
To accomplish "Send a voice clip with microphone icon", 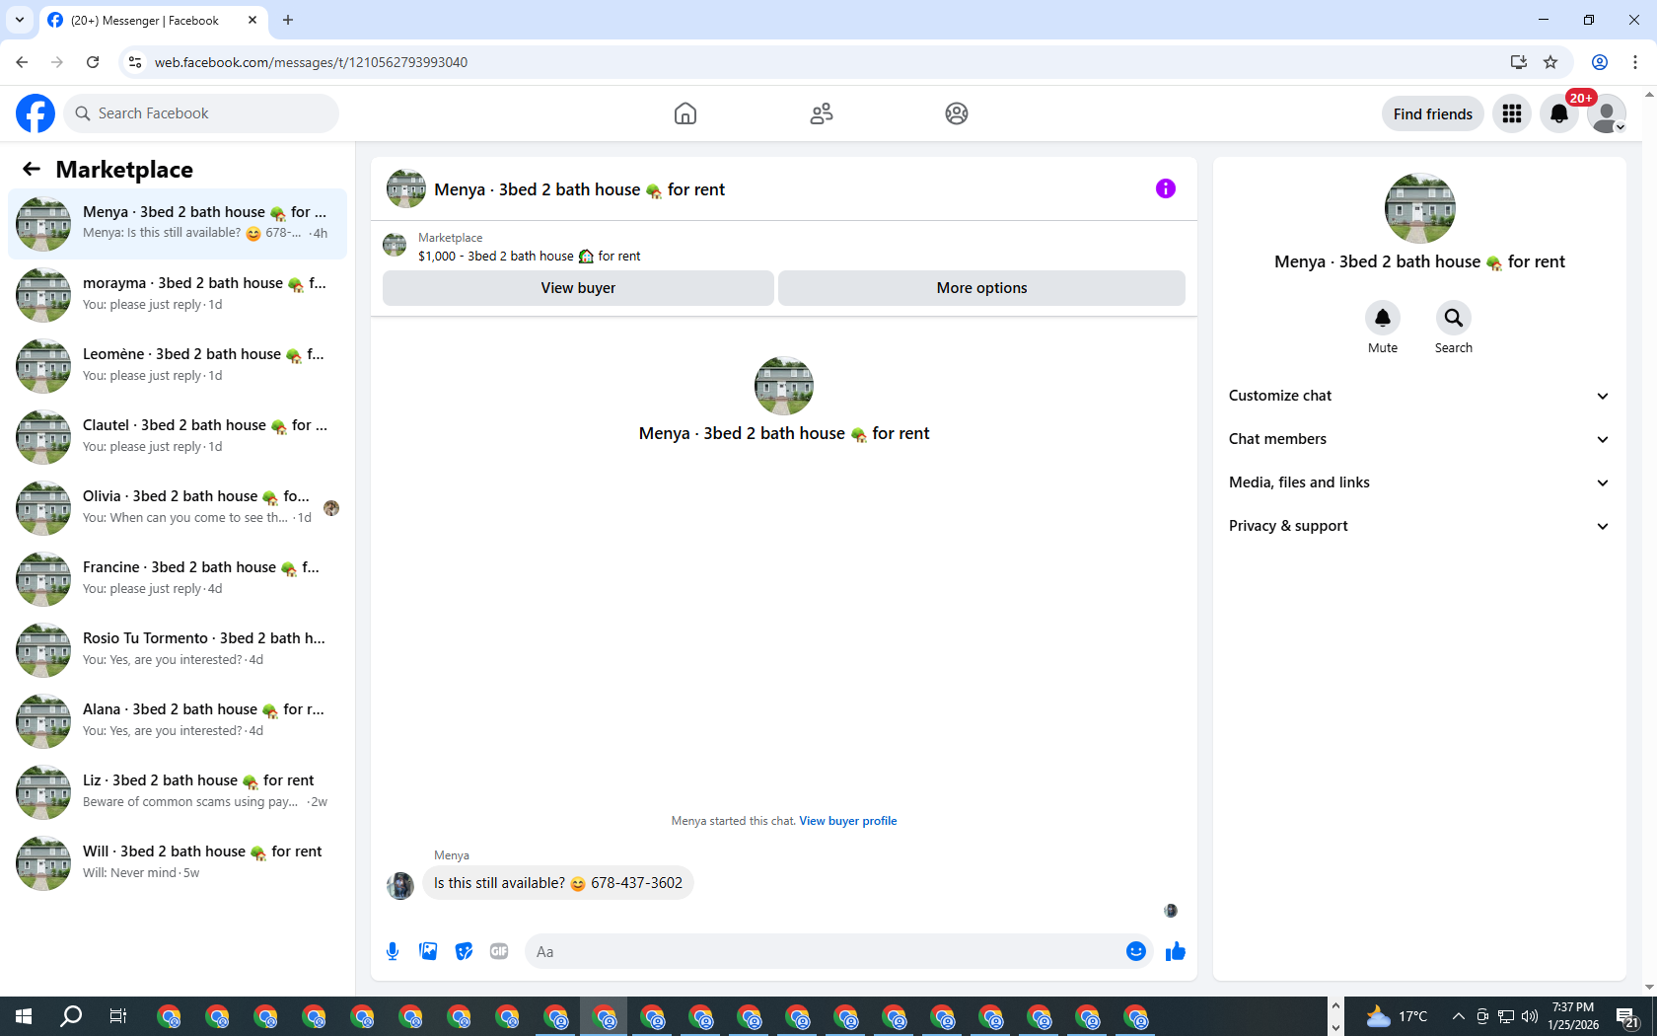I will click(393, 951).
